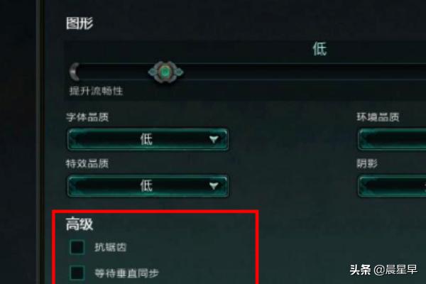426x284 pixels.
Task: Click the 环境品质 label text
Action: point(378,117)
